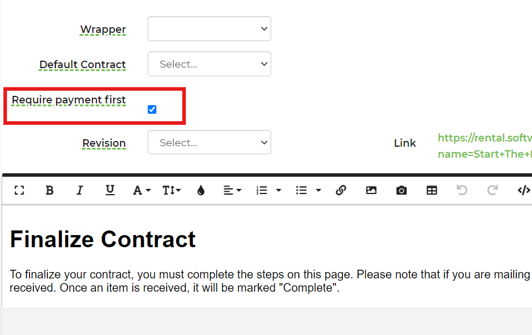532x335 pixels.
Task: Click the Finalize Contract heading text
Action: 103,239
